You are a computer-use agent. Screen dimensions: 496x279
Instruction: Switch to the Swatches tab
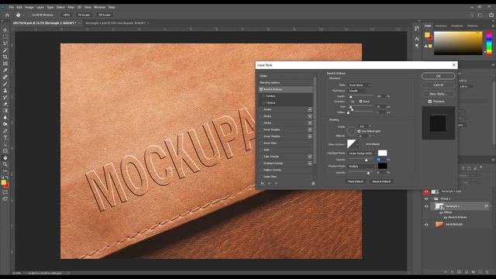click(x=441, y=26)
